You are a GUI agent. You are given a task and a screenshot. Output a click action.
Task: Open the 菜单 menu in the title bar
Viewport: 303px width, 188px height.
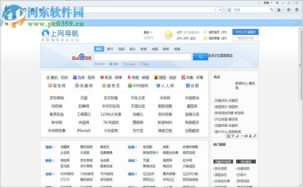coord(268,3)
